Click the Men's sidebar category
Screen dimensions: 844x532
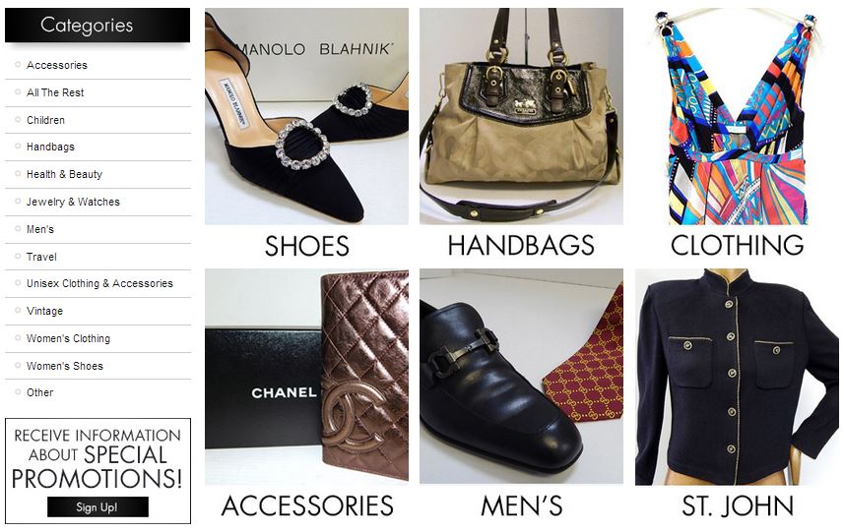pyautogui.click(x=40, y=229)
